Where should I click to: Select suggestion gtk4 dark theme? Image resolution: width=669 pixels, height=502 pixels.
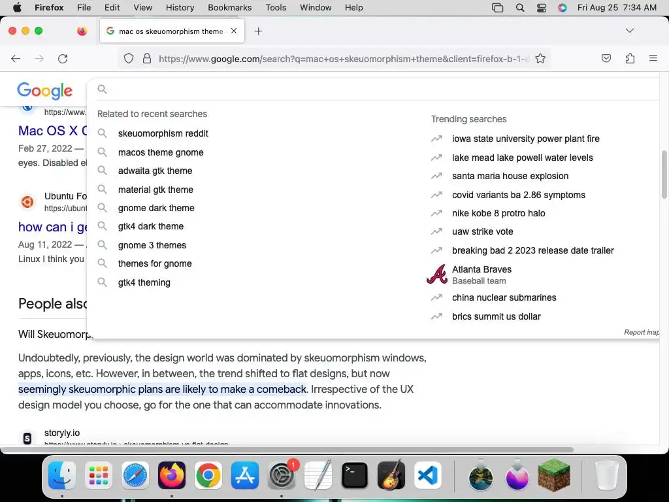tap(151, 226)
